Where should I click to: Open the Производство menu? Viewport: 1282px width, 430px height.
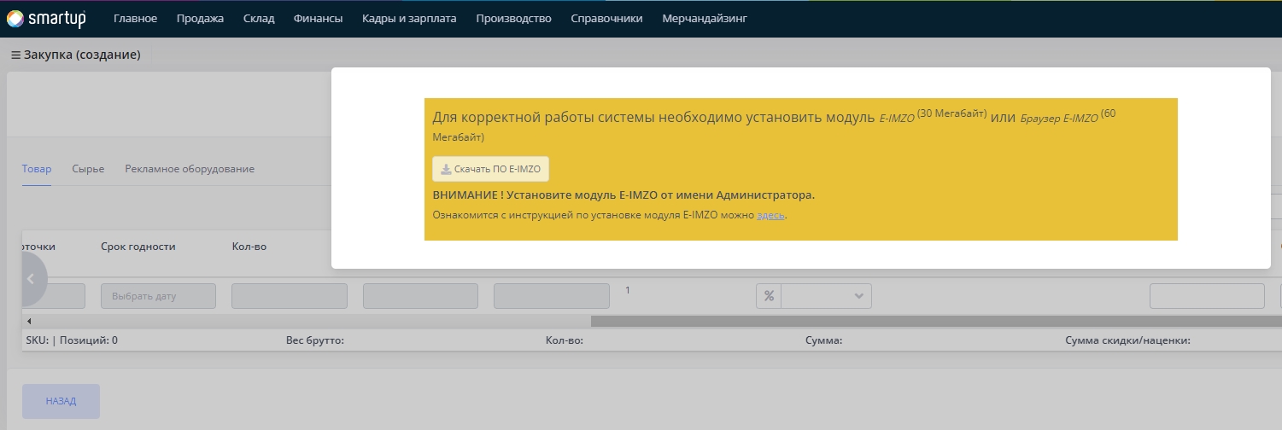tap(513, 18)
